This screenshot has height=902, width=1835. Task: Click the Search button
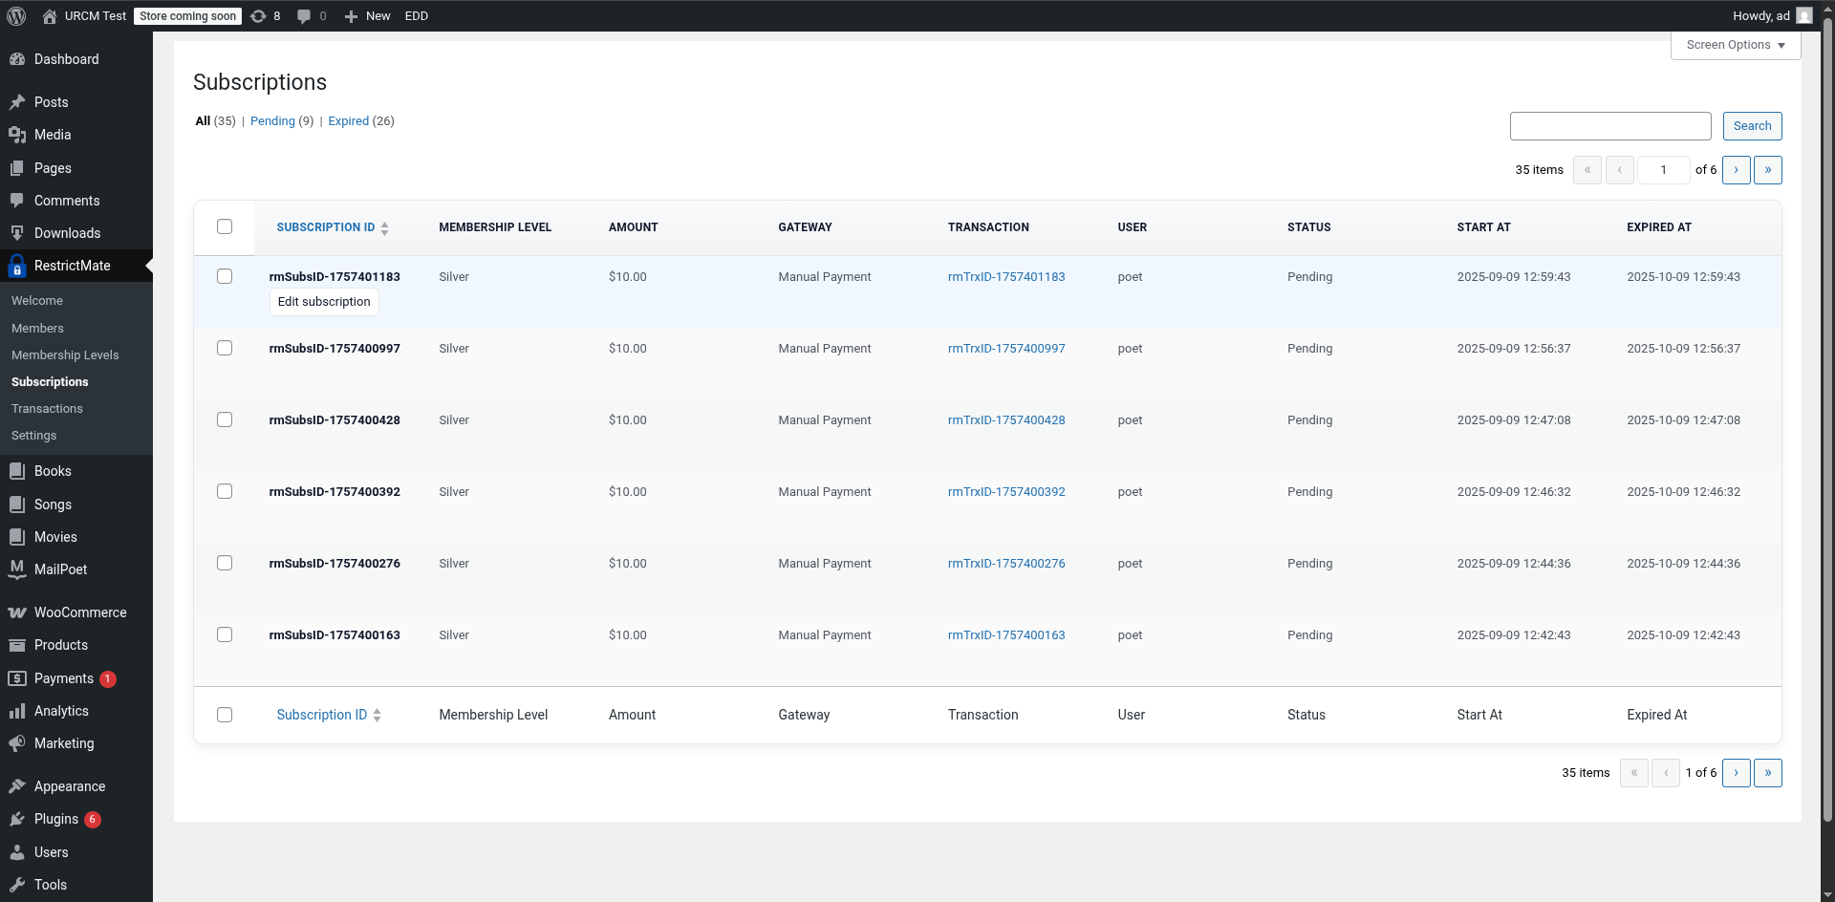1752,126
